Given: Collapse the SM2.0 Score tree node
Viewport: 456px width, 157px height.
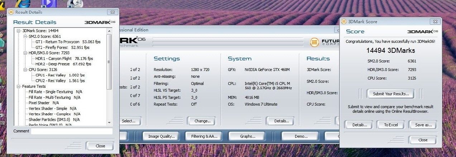Looking at the screenshot, I should pos(25,36).
